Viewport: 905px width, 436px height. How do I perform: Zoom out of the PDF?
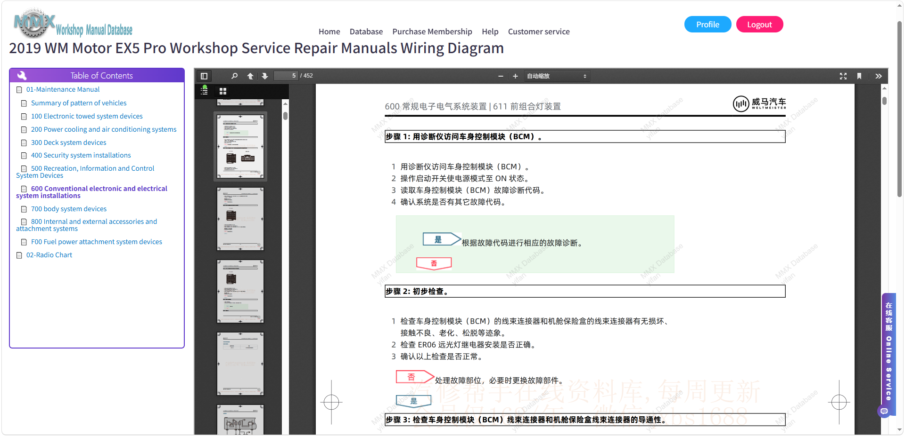[501, 76]
